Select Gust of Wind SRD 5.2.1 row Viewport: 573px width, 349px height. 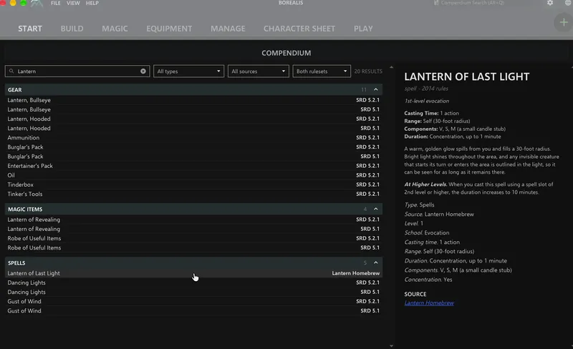tap(193, 301)
